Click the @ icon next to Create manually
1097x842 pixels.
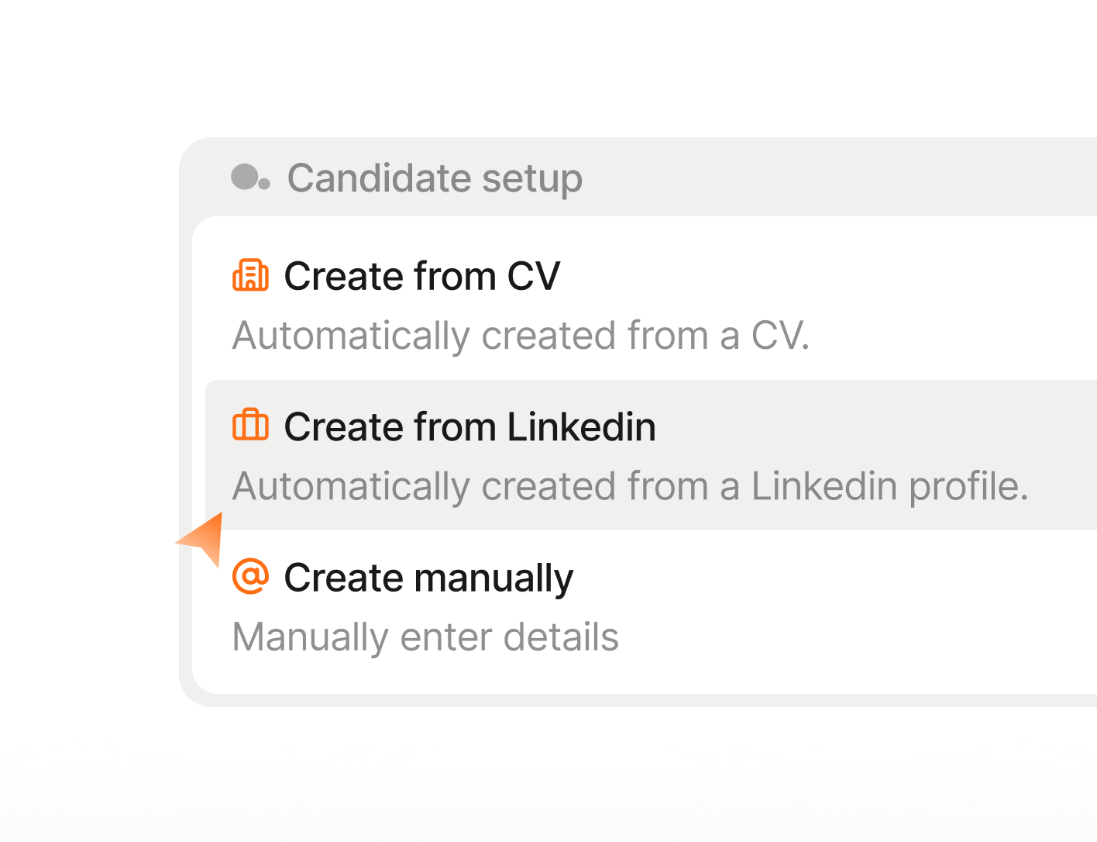(x=249, y=577)
